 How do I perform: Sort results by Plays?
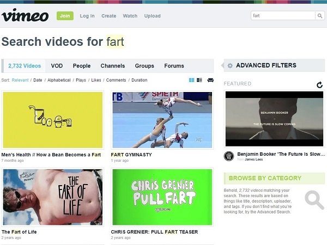pyautogui.click(x=81, y=80)
